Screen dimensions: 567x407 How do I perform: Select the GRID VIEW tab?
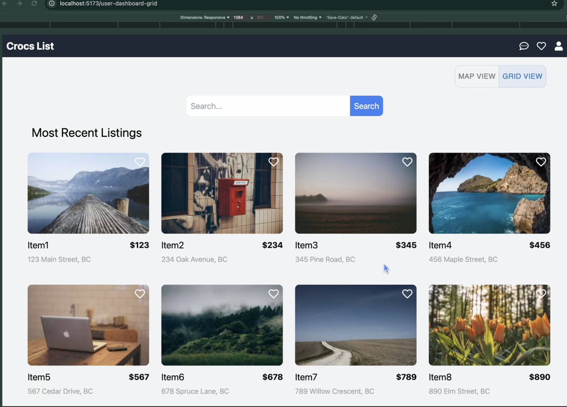pos(522,77)
